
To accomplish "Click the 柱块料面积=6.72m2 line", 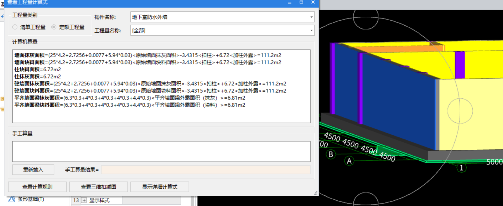I will coord(37,69).
